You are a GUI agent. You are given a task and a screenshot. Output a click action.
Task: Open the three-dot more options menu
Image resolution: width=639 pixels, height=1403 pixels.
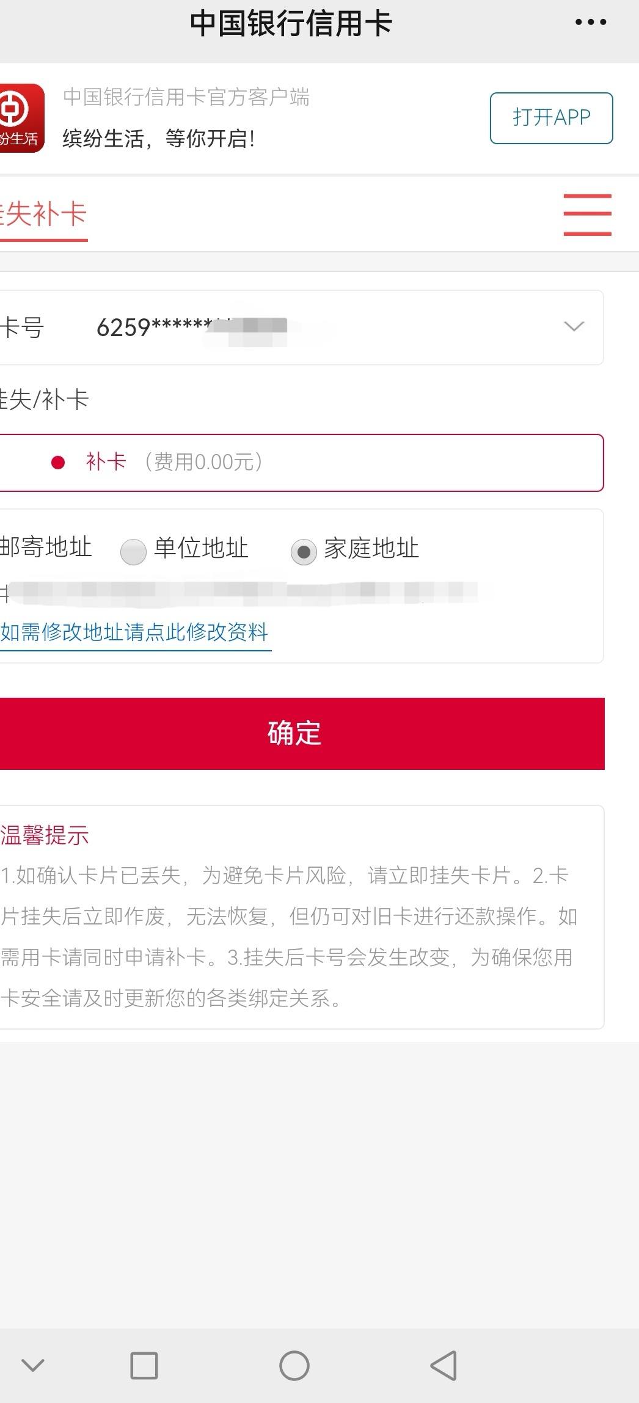tap(591, 23)
